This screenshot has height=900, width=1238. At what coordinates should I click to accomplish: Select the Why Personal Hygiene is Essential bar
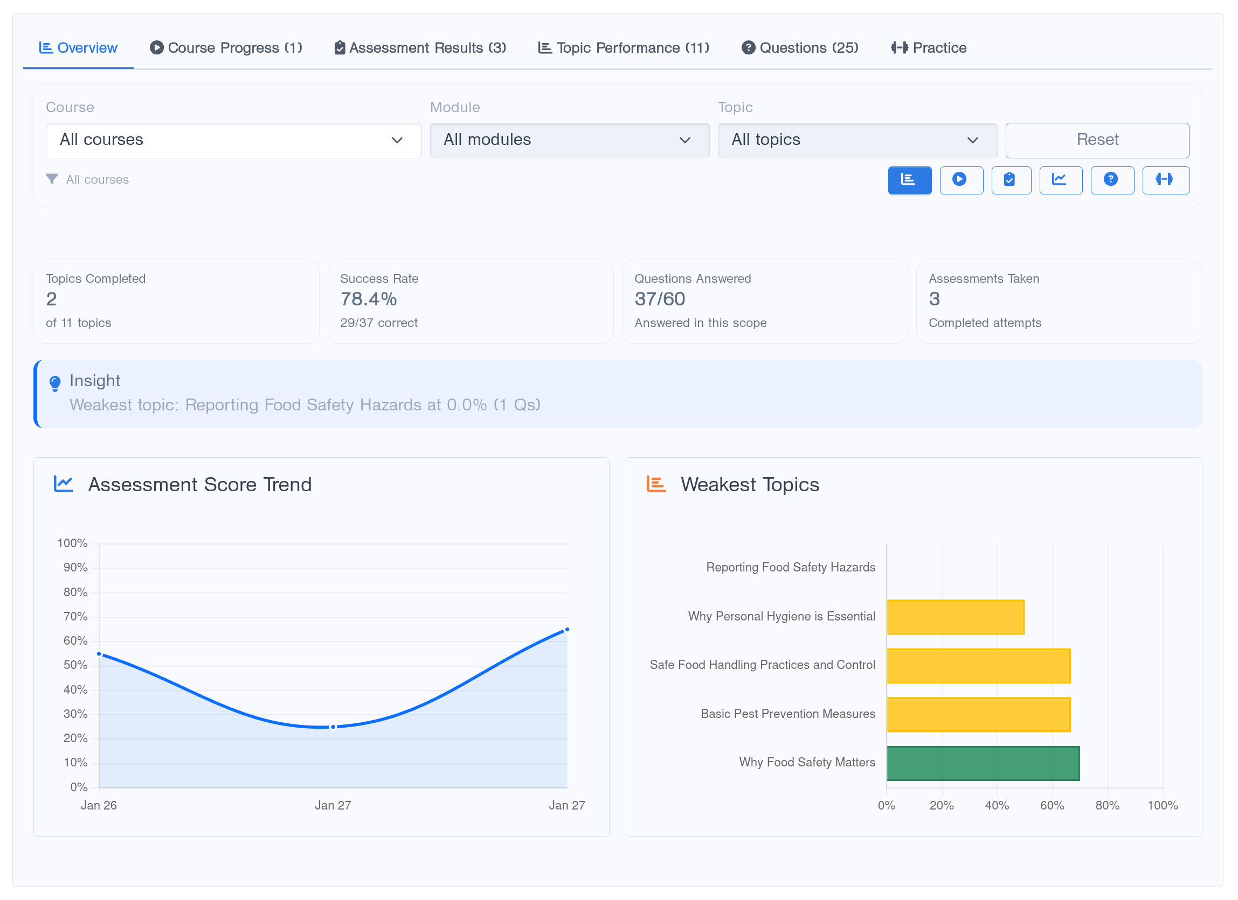coord(955,617)
